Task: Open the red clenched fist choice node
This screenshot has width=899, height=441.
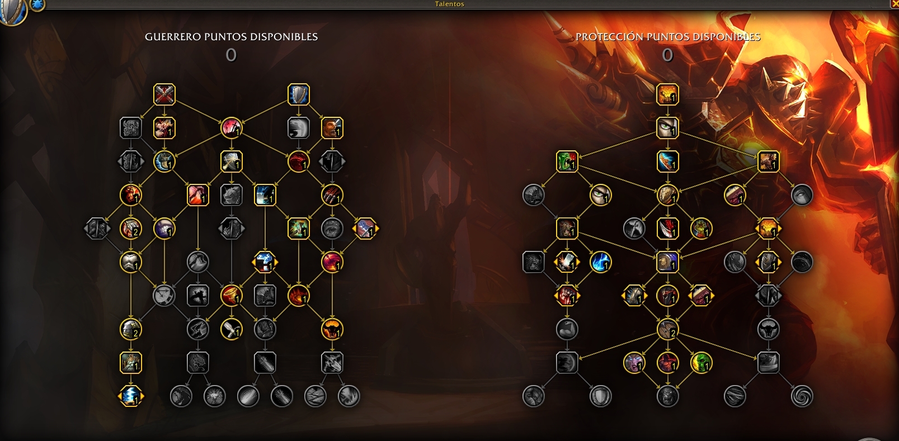Action: (567, 296)
